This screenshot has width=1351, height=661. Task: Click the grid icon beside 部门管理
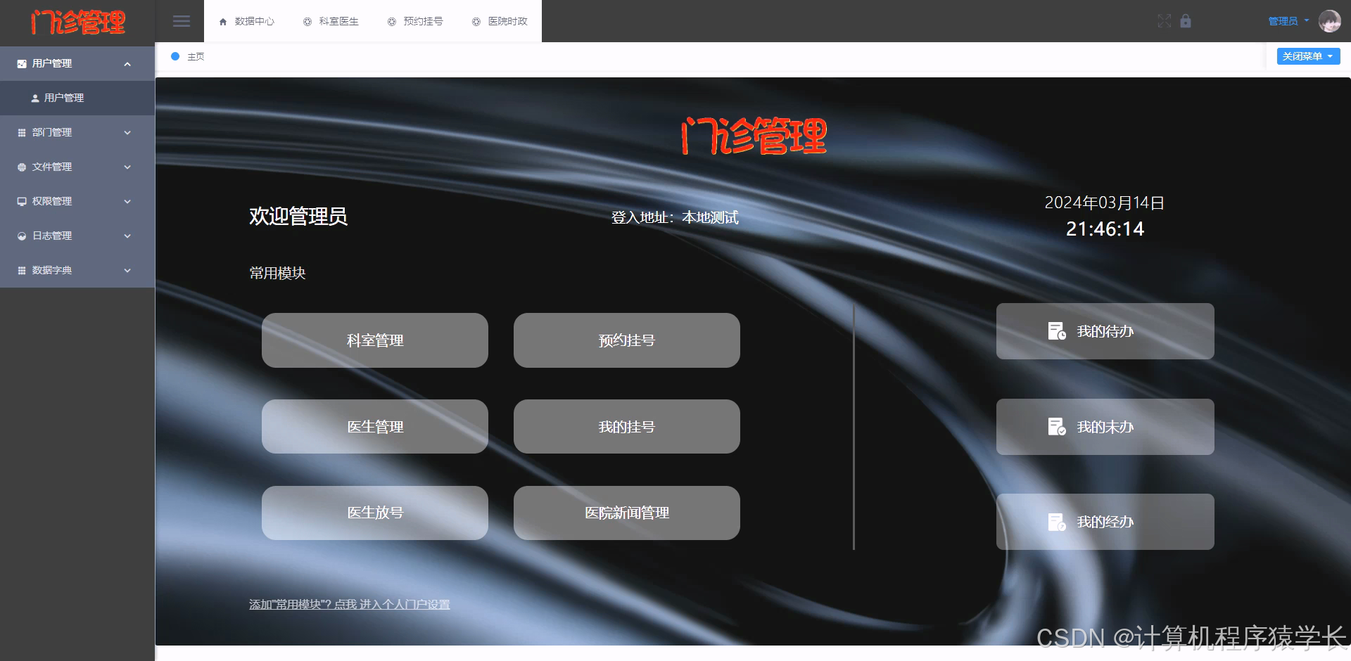pyautogui.click(x=21, y=132)
